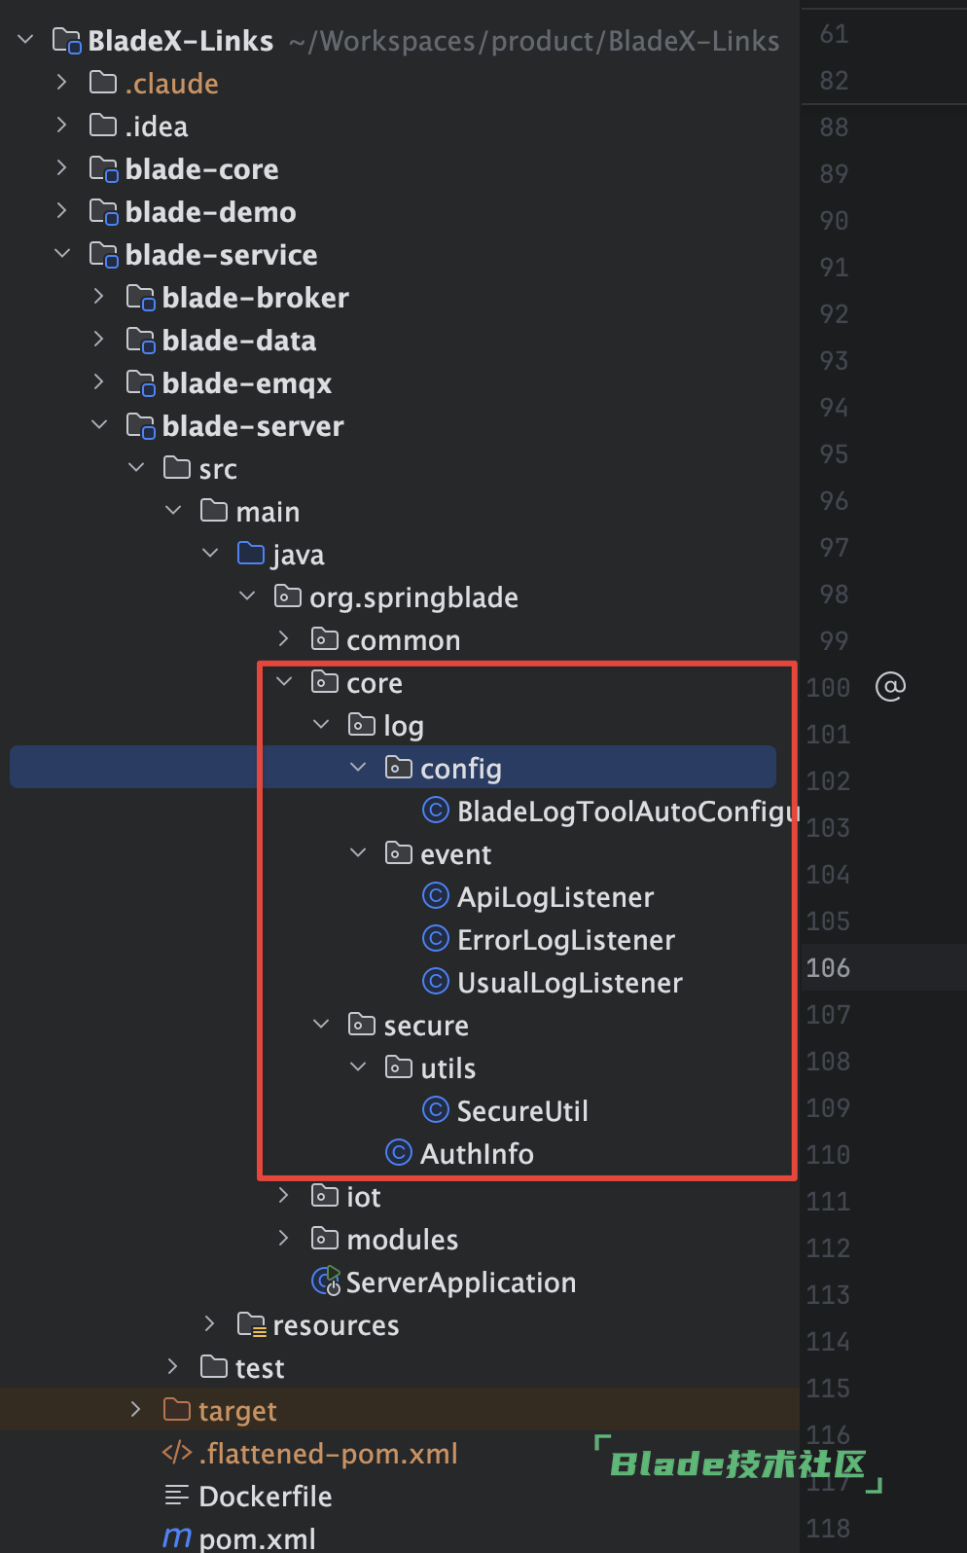This screenshot has height=1553, width=967.
Task: Collapse the core package node
Action: point(284,681)
